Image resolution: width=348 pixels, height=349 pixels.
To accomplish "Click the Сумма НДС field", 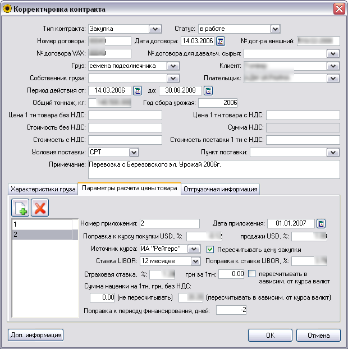I will 303,127.
